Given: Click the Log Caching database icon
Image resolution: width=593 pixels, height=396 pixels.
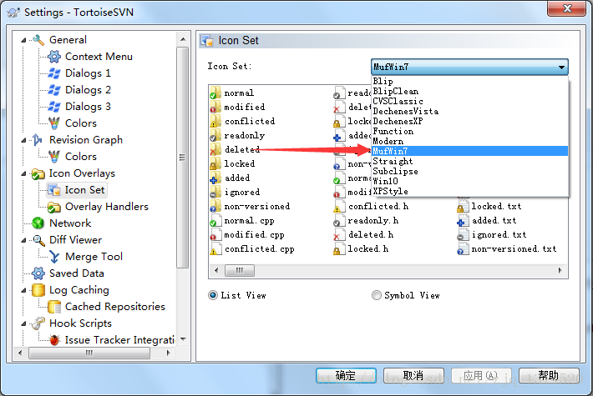Looking at the screenshot, I should click(x=38, y=290).
